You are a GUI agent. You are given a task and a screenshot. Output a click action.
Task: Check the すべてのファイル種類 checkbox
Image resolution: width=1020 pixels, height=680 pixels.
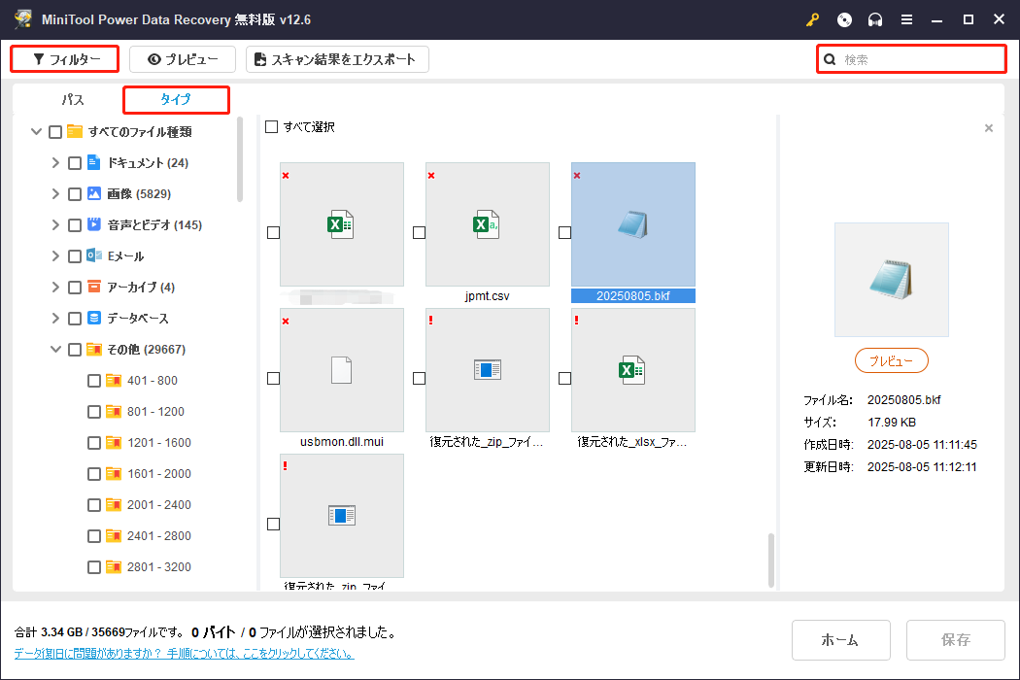click(55, 132)
